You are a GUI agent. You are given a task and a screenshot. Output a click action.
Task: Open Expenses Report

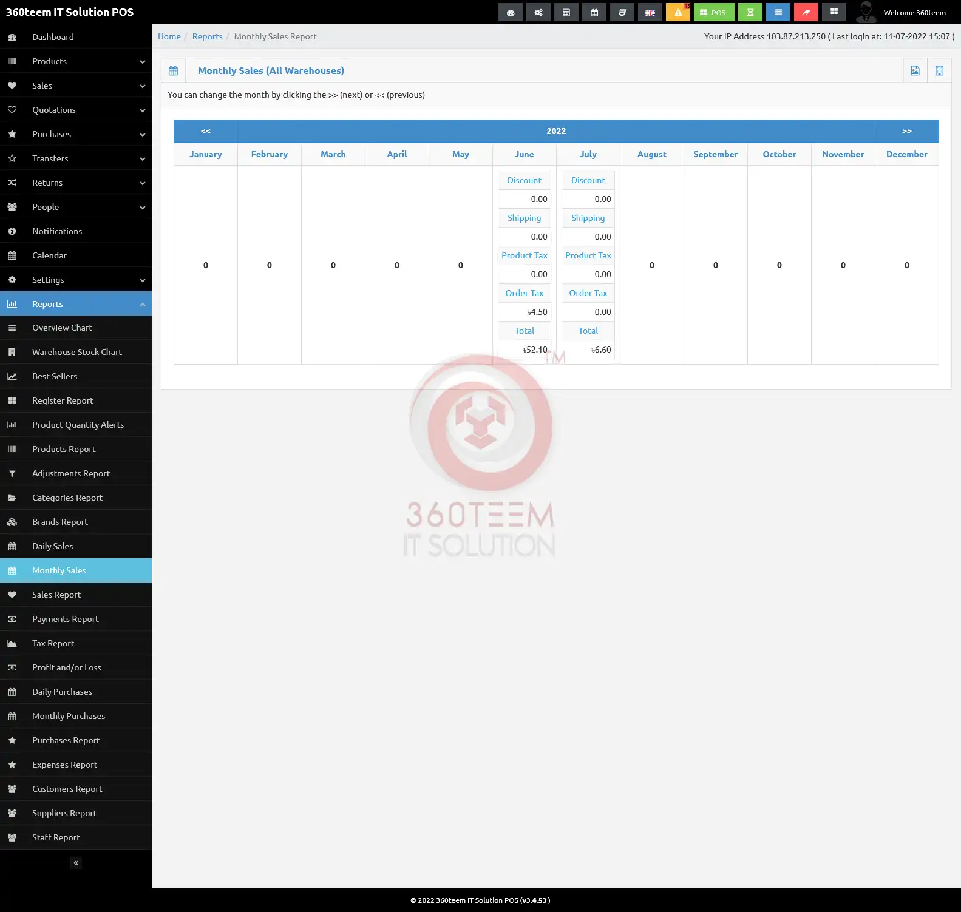point(76,765)
